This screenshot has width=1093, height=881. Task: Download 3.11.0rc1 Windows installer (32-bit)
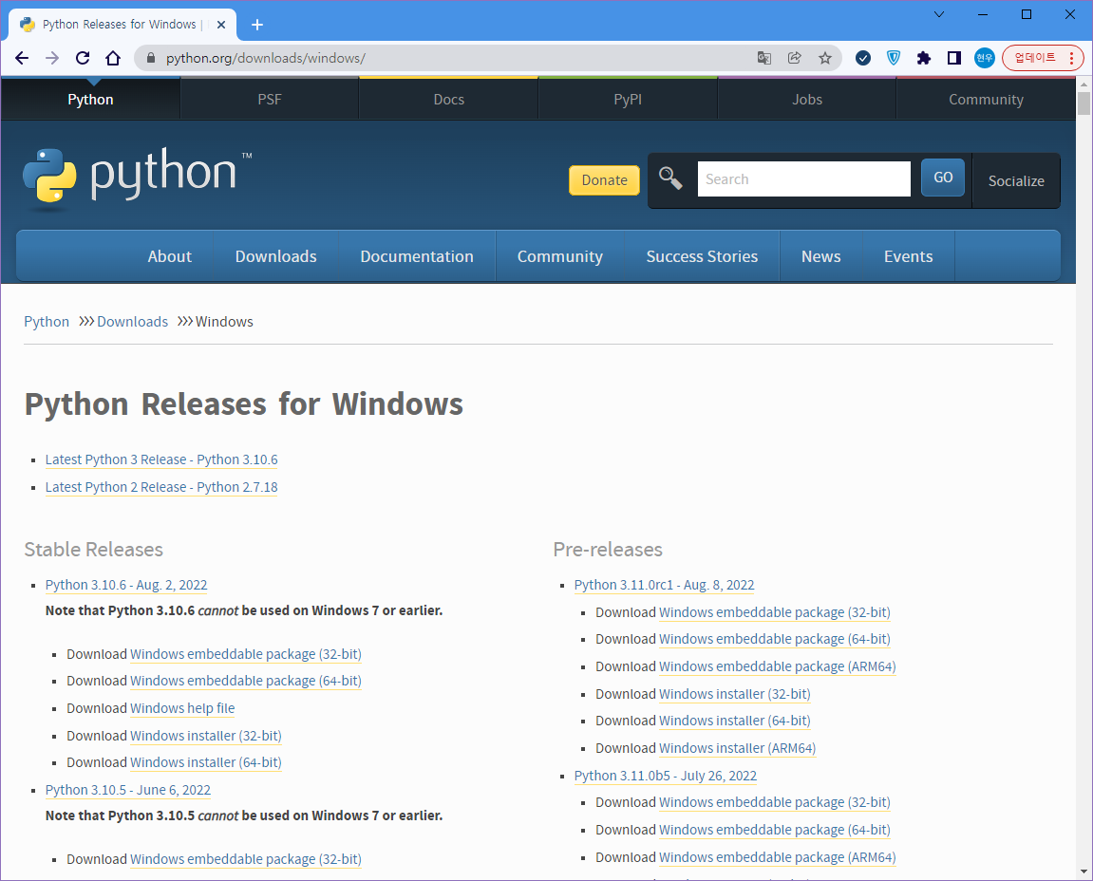pos(735,694)
